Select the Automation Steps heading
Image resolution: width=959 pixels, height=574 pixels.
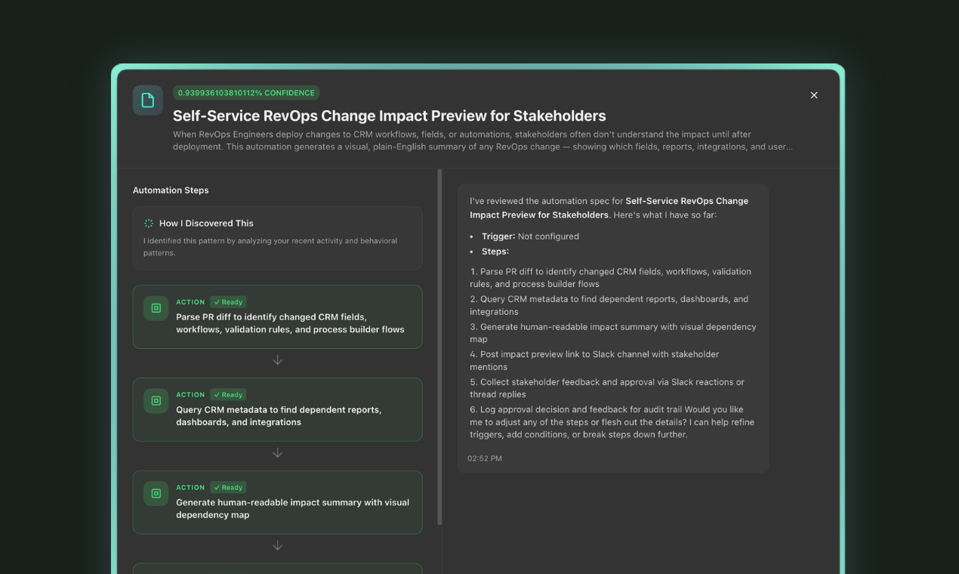point(170,190)
